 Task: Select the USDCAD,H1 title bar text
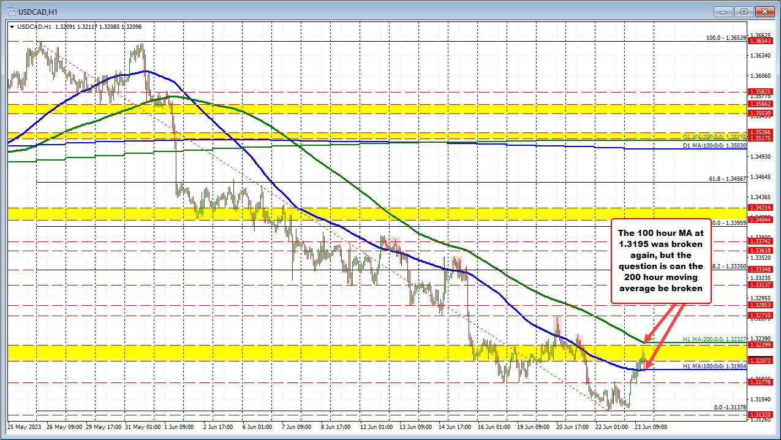click(37, 11)
